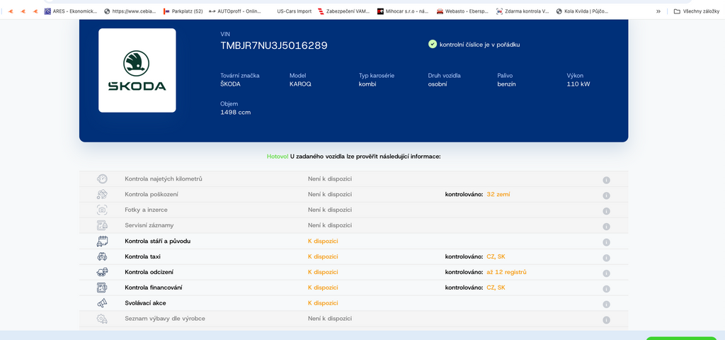The height and width of the screenshot is (340, 725).
Task: Show info for Kontrola odcizení
Action: (x=606, y=273)
